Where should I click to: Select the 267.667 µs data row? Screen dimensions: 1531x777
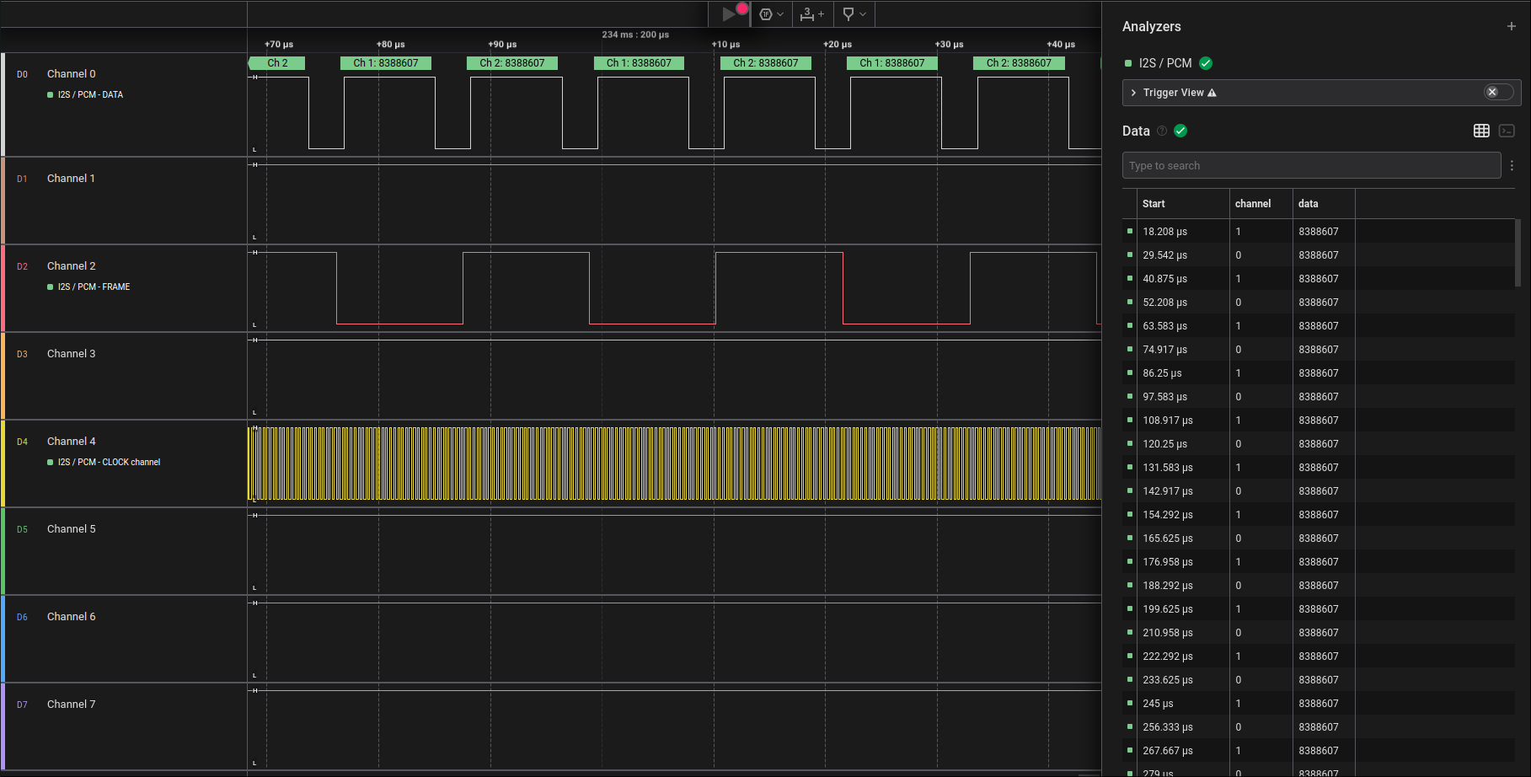point(1319,750)
